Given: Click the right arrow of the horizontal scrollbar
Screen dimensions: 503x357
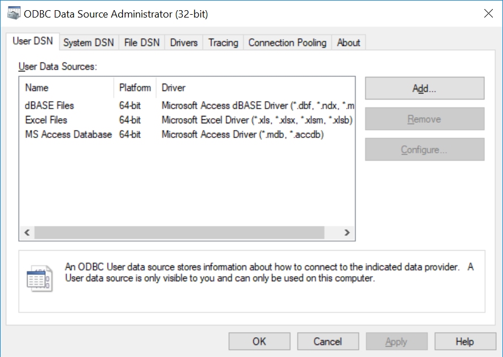Looking at the screenshot, I should point(347,233).
